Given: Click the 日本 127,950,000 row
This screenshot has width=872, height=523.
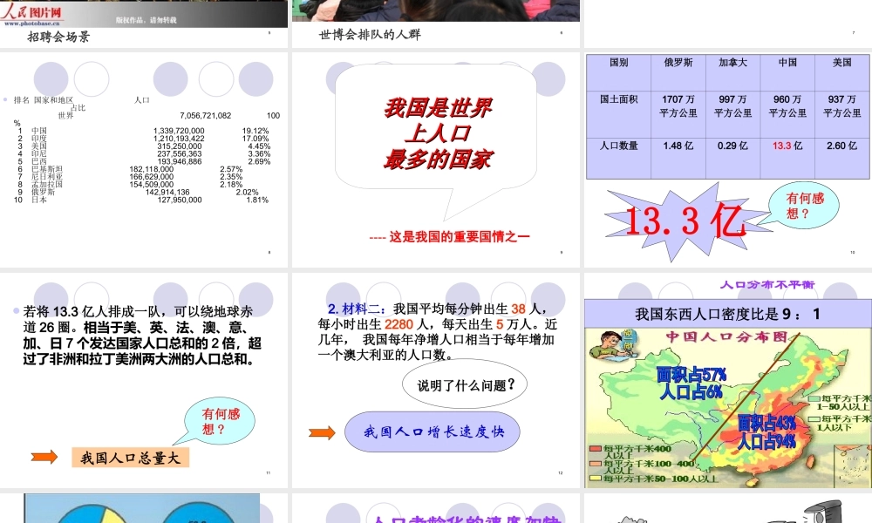Looking at the screenshot, I should 141,200.
